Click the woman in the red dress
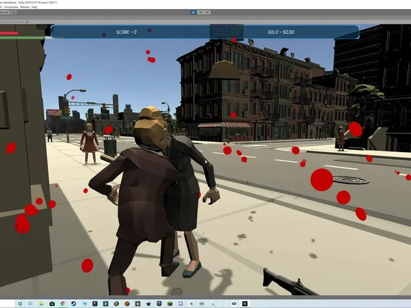 click(90, 144)
